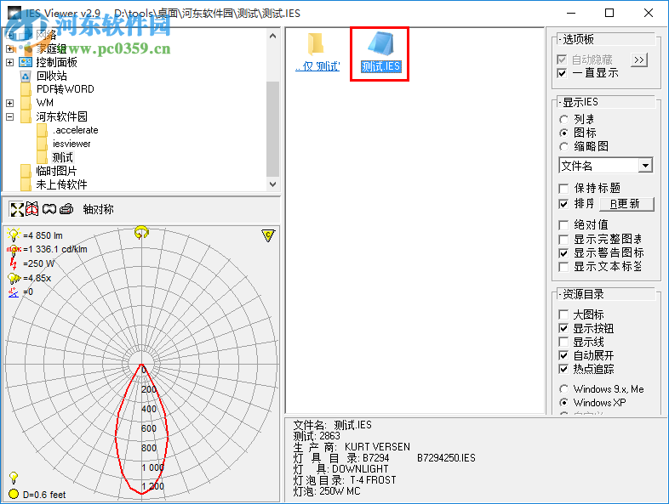Open the 3D photometric shape view icon
669x504 pixels.
tap(49, 209)
